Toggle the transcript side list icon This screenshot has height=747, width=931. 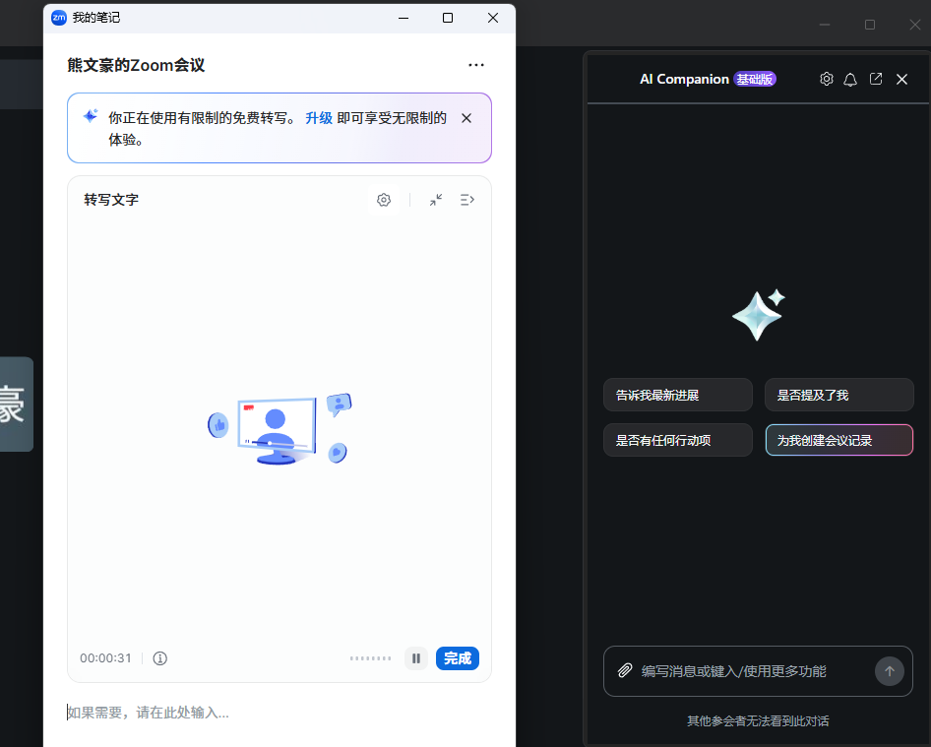pyautogui.click(x=467, y=200)
